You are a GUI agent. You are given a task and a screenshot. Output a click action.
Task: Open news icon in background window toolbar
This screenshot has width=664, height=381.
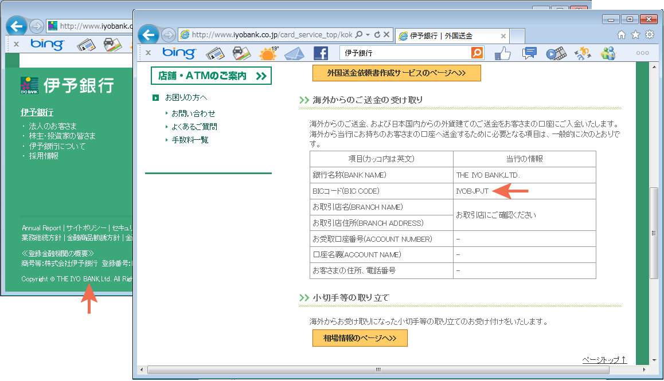click(86, 45)
